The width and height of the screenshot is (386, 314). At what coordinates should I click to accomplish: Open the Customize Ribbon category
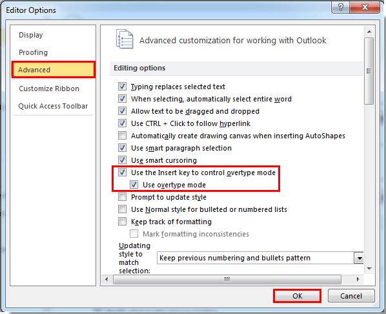pos(49,89)
